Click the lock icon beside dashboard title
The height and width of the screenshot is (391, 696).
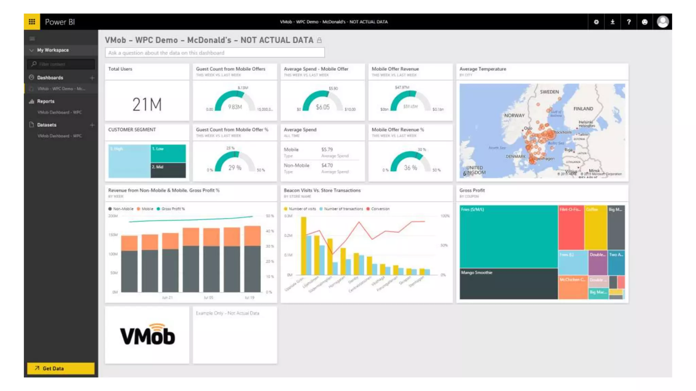tap(319, 40)
